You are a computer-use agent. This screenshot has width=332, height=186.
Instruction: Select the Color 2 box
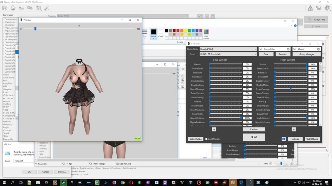(161, 34)
